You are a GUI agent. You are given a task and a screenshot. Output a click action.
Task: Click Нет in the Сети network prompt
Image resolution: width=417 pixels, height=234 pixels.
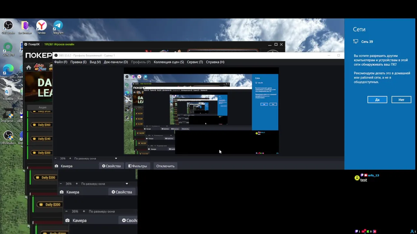coord(401,100)
